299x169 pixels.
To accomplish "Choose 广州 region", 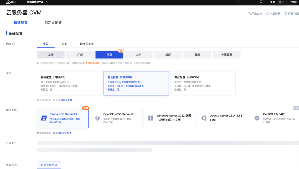I will coord(80,55).
